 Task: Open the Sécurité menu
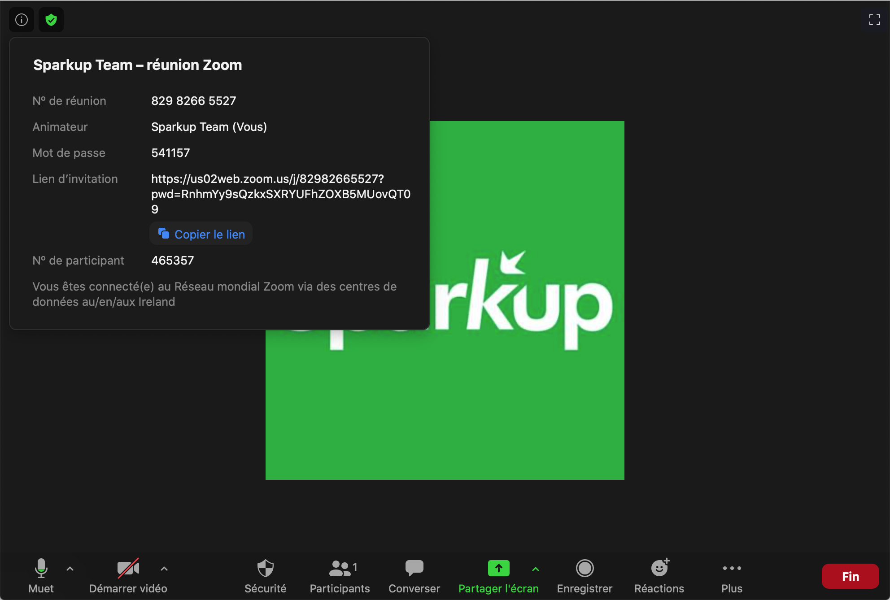(266, 576)
